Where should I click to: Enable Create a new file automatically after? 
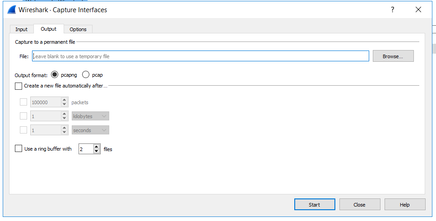coord(19,86)
